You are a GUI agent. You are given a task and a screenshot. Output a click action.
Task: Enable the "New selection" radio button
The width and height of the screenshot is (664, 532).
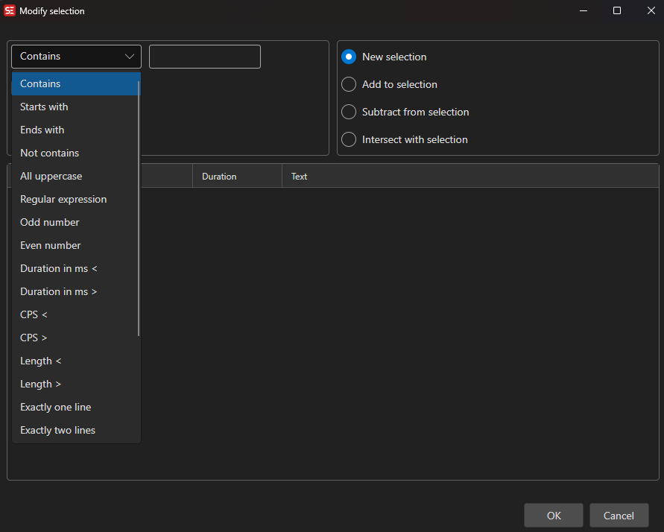[x=349, y=57]
